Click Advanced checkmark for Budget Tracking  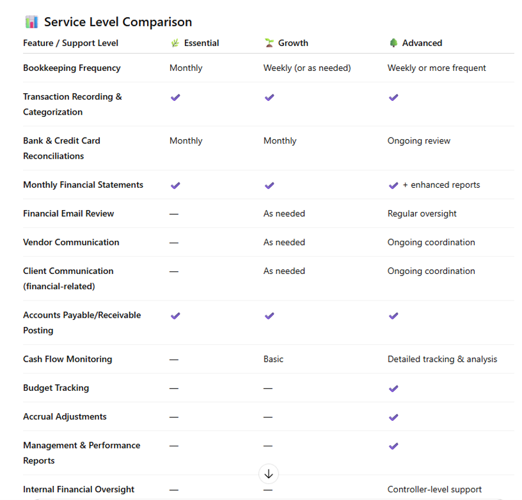[393, 388]
